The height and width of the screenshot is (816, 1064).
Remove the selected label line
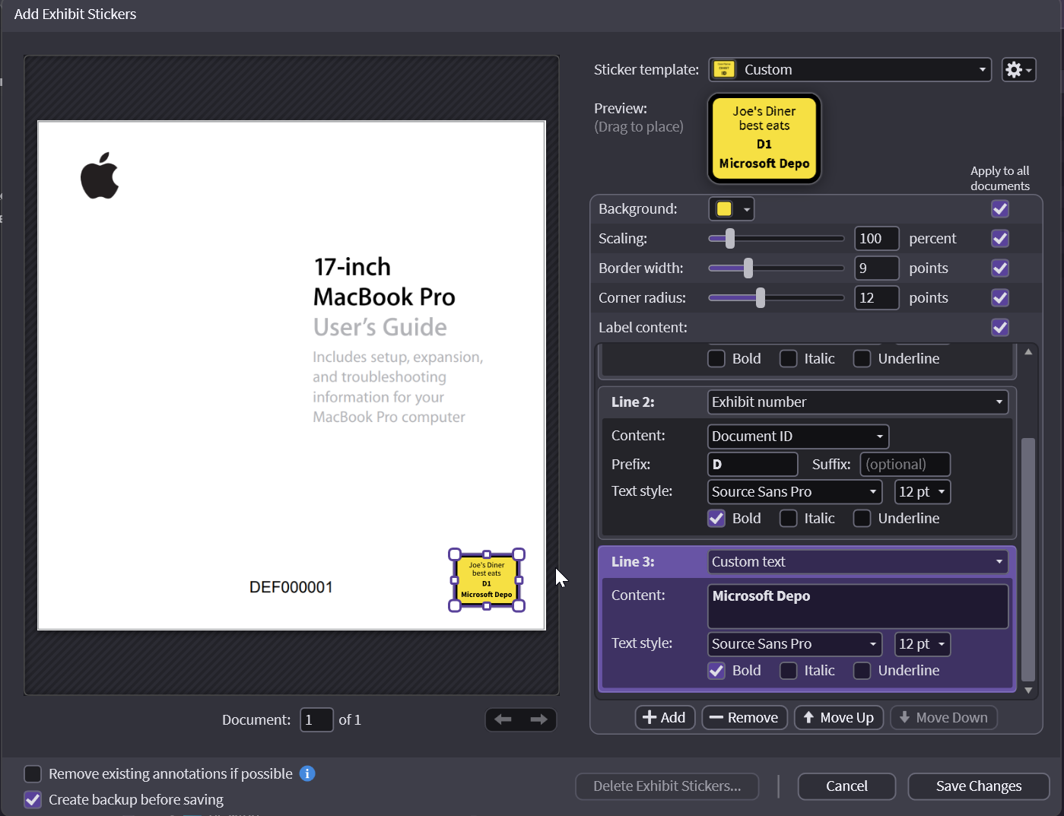(x=743, y=717)
